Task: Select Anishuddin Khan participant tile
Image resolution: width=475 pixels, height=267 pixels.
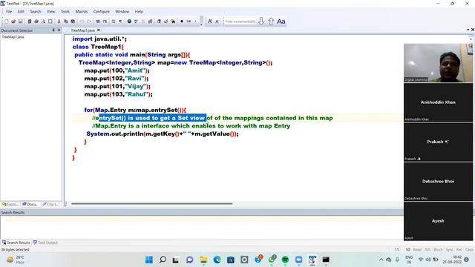Action: (438, 102)
